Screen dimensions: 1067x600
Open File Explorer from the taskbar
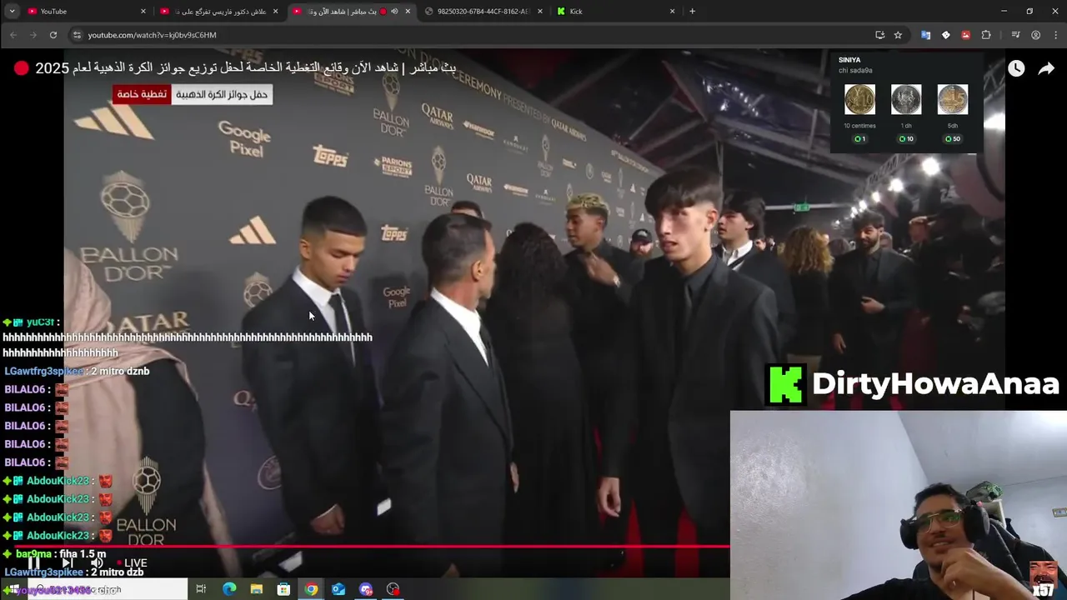[257, 589]
